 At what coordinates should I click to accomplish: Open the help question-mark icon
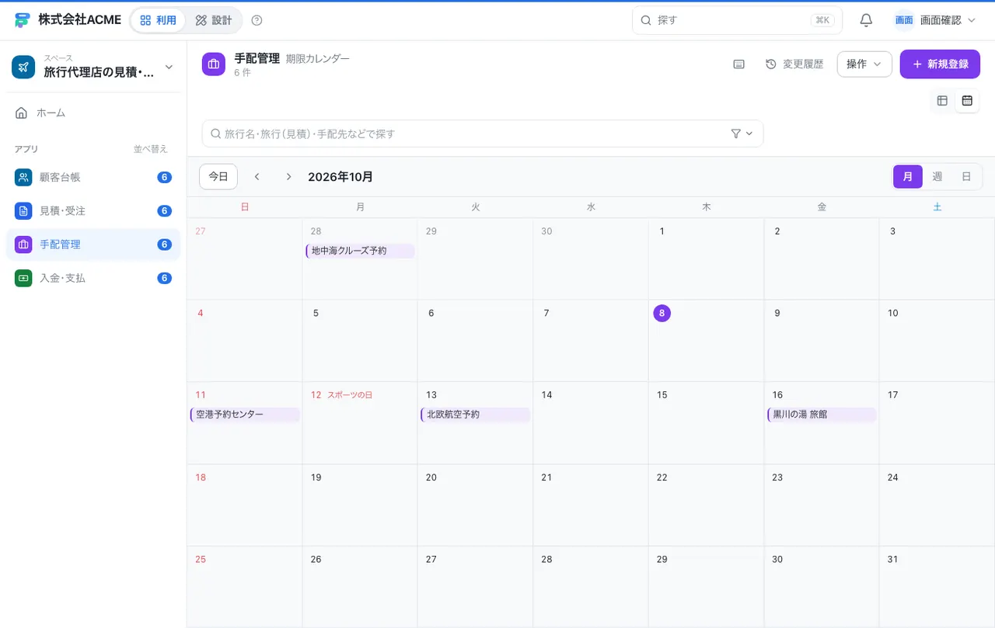coord(257,20)
